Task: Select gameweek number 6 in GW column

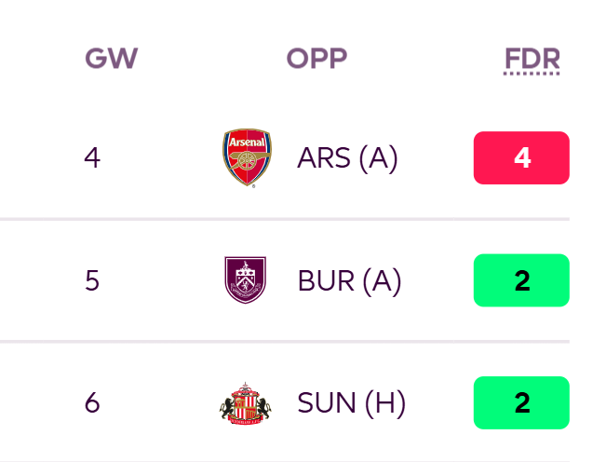Action: [91, 403]
